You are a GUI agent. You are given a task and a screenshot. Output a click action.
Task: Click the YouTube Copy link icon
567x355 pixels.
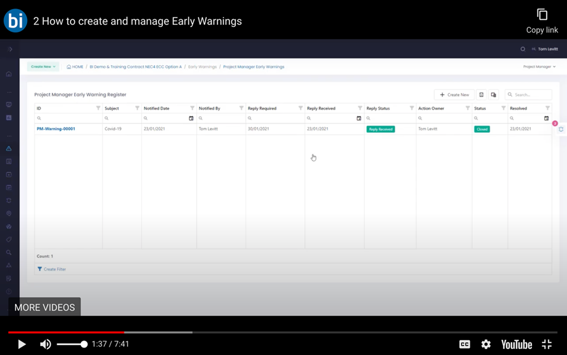[x=542, y=15]
